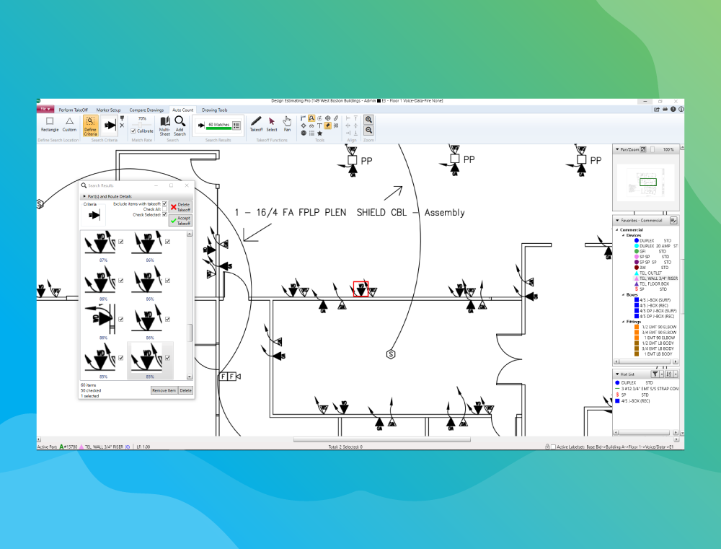This screenshot has width=721, height=549.
Task: Click the zoom in magnifier button
Action: pos(368,119)
